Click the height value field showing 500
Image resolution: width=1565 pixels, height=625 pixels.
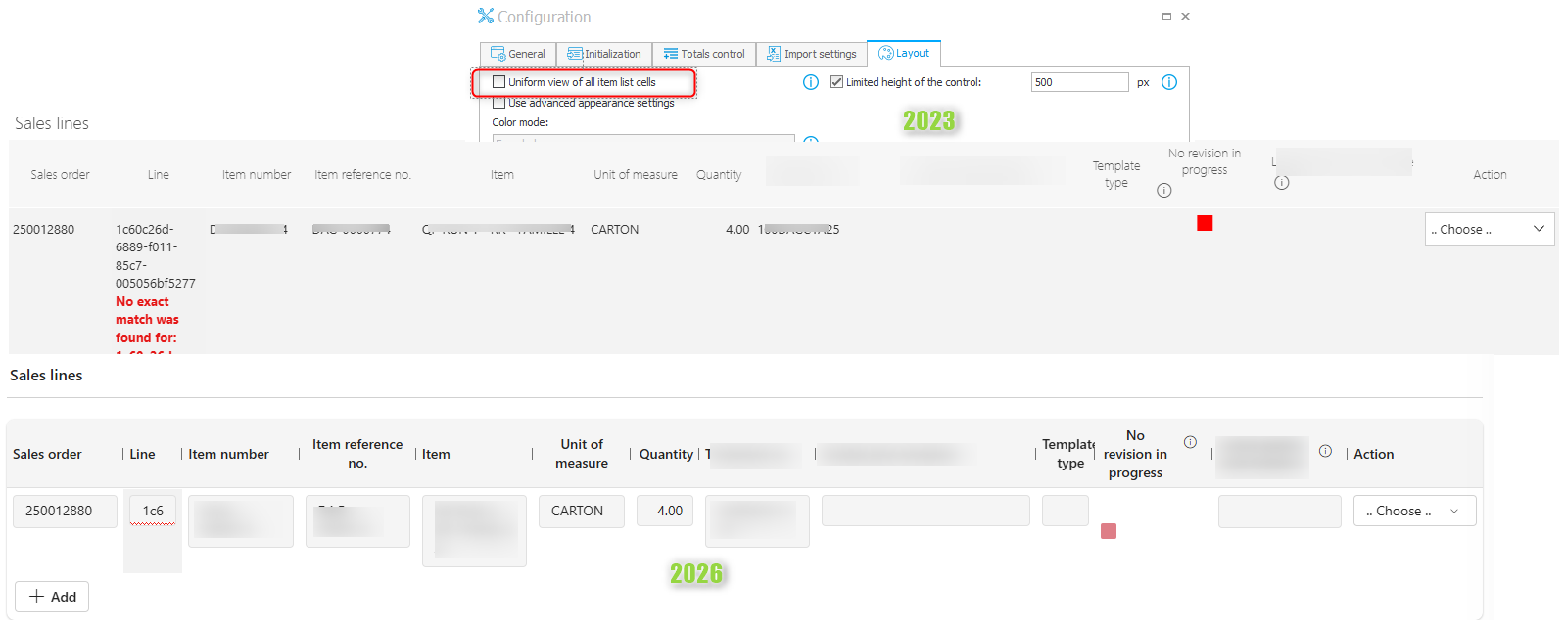(1078, 82)
